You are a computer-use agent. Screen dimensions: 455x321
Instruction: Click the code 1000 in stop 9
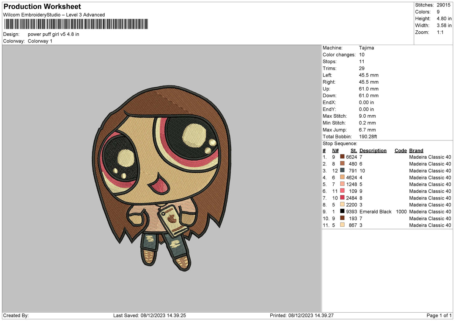[401, 211]
